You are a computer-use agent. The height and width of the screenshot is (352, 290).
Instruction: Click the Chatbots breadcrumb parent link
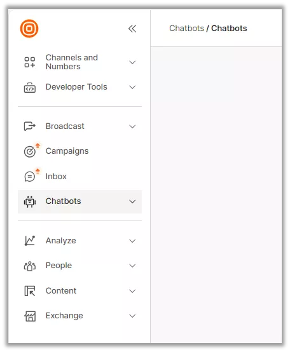point(186,29)
